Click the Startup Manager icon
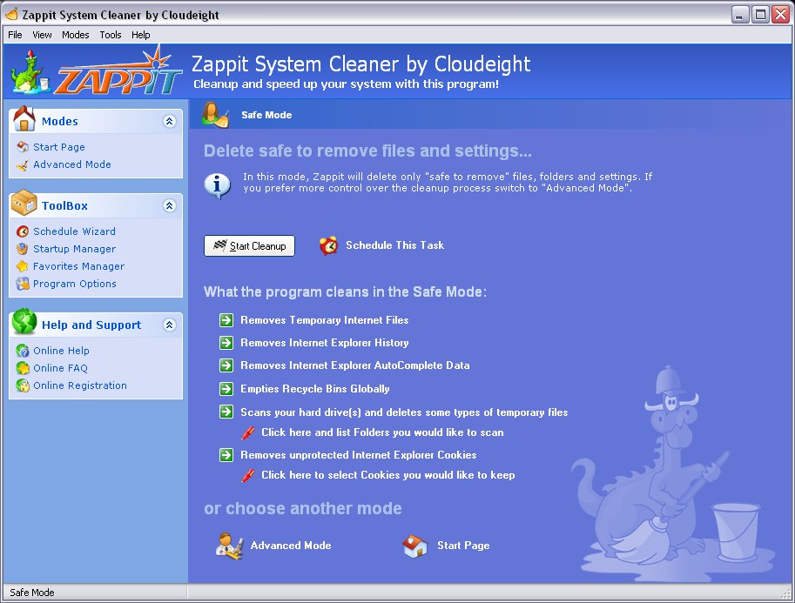795x603 pixels. pyautogui.click(x=23, y=249)
